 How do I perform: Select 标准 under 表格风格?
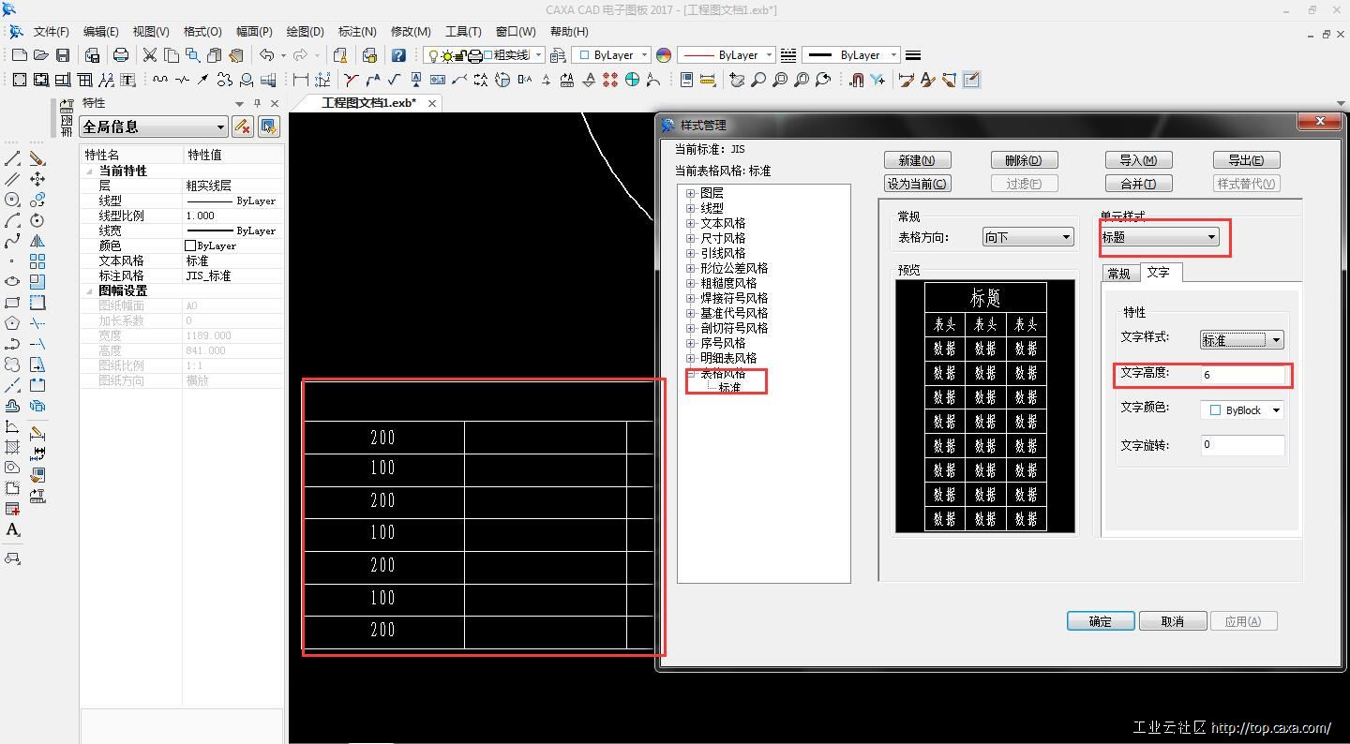[x=729, y=387]
